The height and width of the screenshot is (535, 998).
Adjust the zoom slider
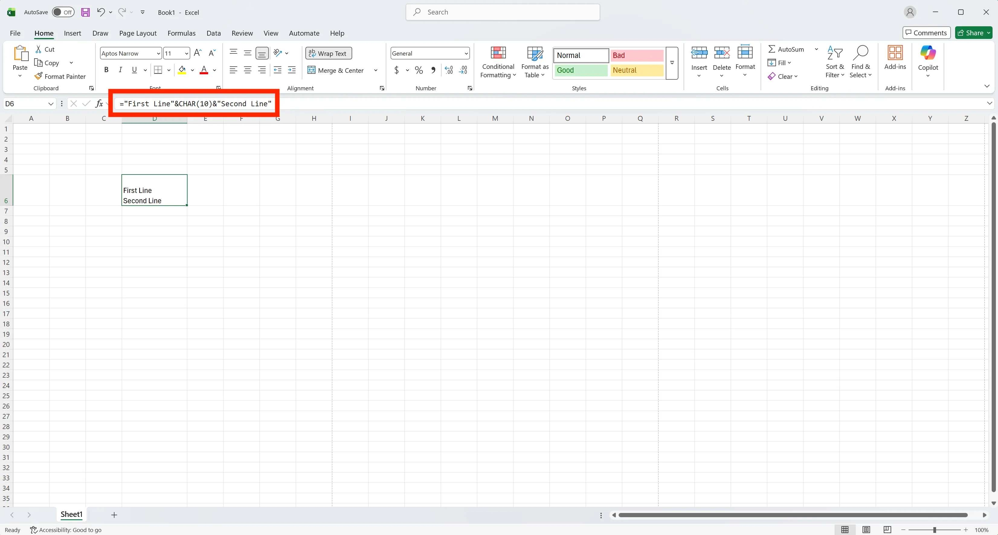click(x=935, y=530)
